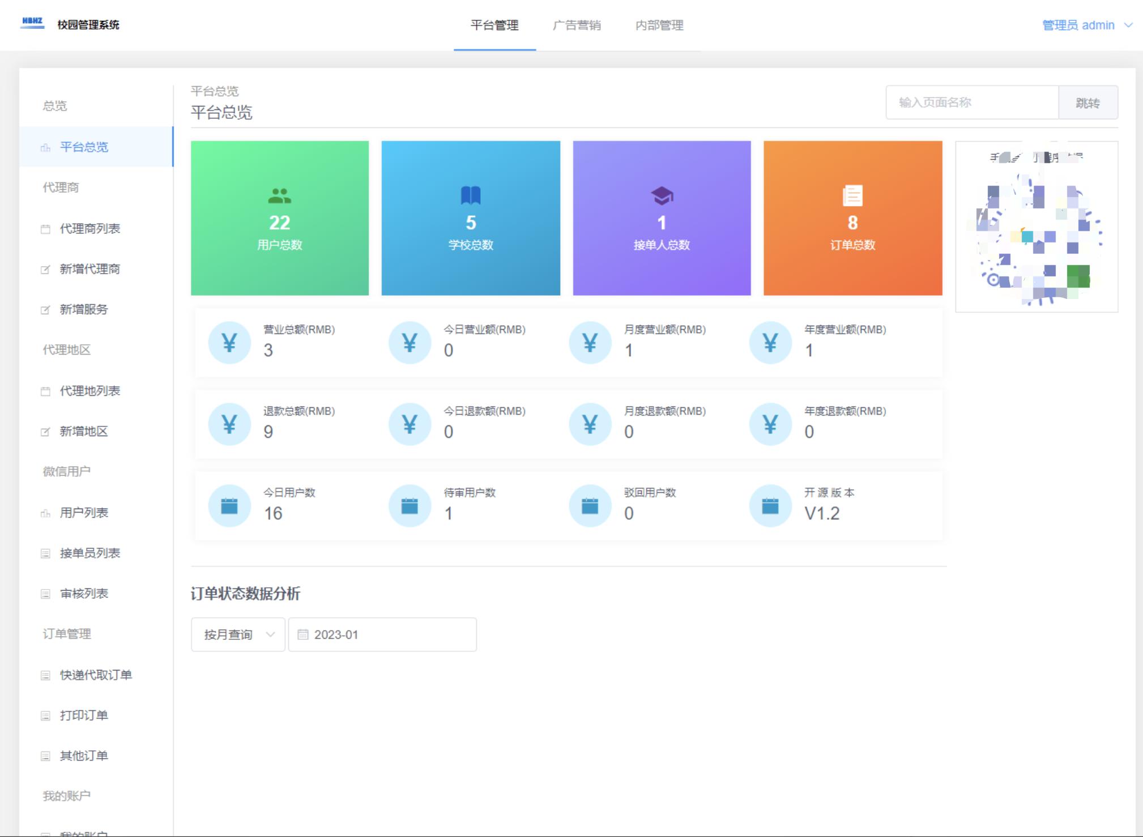The width and height of the screenshot is (1143, 837).
Task: Click the calendar icon beside 今日用户数
Action: (x=229, y=505)
